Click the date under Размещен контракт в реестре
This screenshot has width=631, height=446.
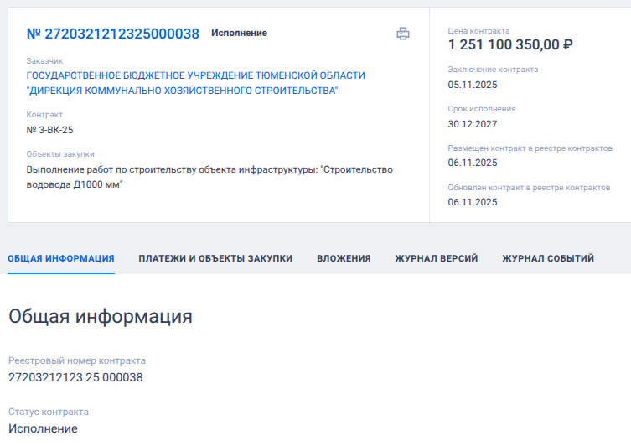coord(473,163)
